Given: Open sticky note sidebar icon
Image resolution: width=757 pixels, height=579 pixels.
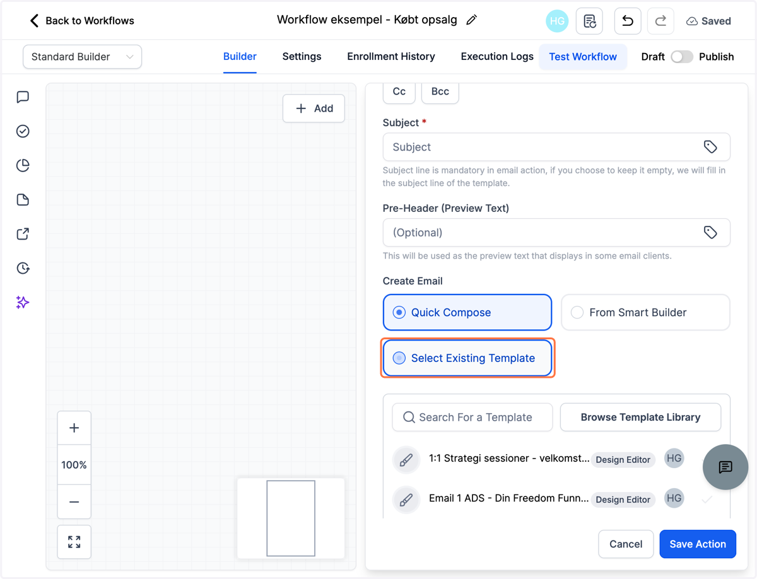Looking at the screenshot, I should coord(23,200).
